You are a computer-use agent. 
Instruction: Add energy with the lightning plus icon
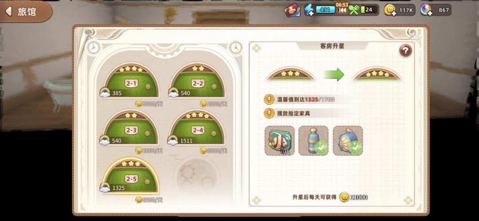[x=309, y=10]
